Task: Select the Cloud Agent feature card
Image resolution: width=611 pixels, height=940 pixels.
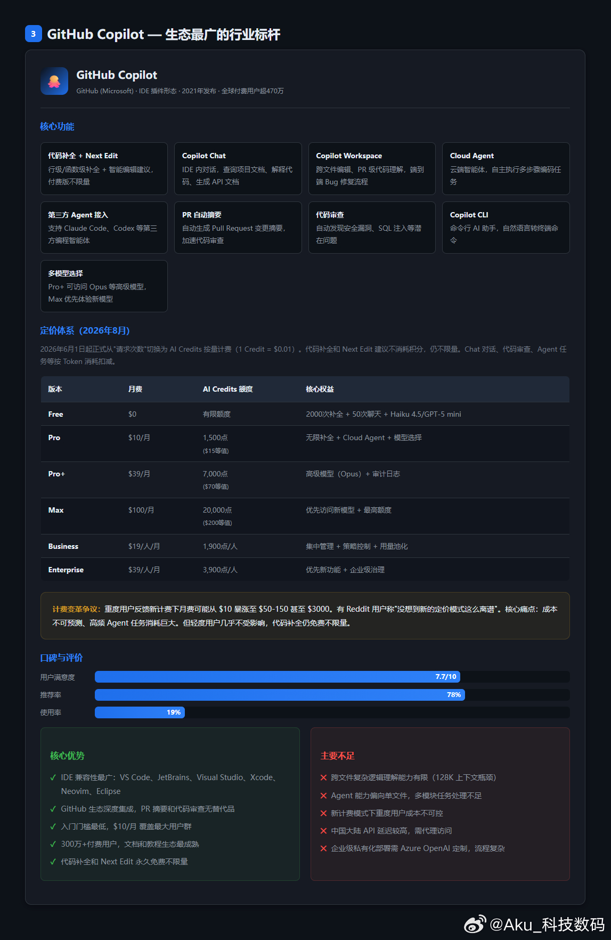Action: (506, 168)
